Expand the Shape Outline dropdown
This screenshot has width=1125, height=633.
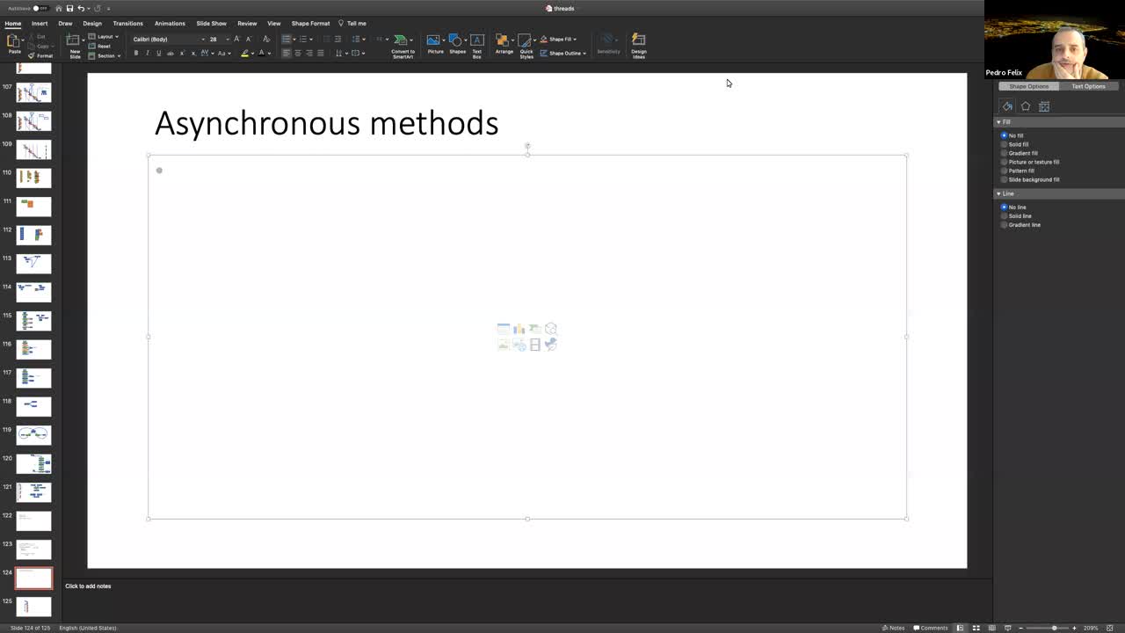[584, 54]
